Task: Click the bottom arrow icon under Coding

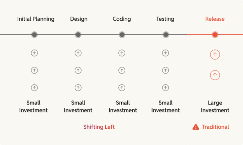Action: click(x=122, y=88)
